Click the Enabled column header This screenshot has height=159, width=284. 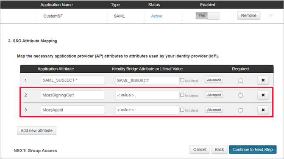click(x=208, y=5)
